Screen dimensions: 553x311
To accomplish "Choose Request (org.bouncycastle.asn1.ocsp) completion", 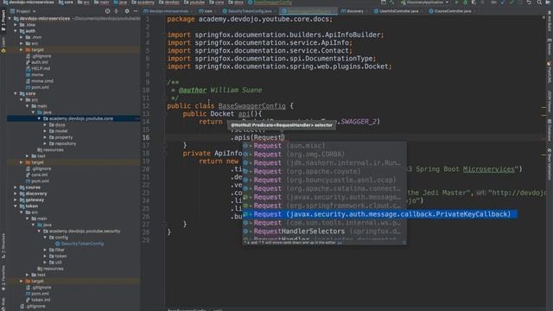I will coord(325,180).
